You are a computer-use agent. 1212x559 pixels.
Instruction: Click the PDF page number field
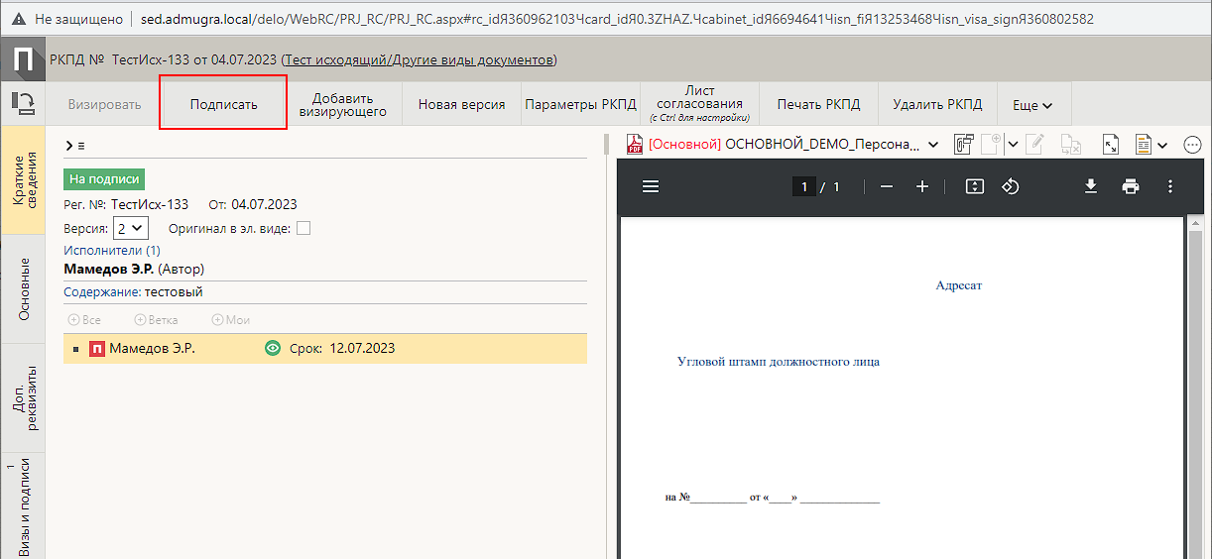pyautogui.click(x=805, y=186)
